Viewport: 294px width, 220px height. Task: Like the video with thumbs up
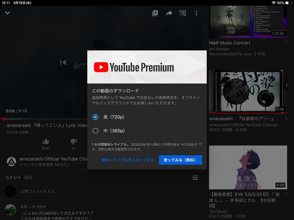[46, 142]
